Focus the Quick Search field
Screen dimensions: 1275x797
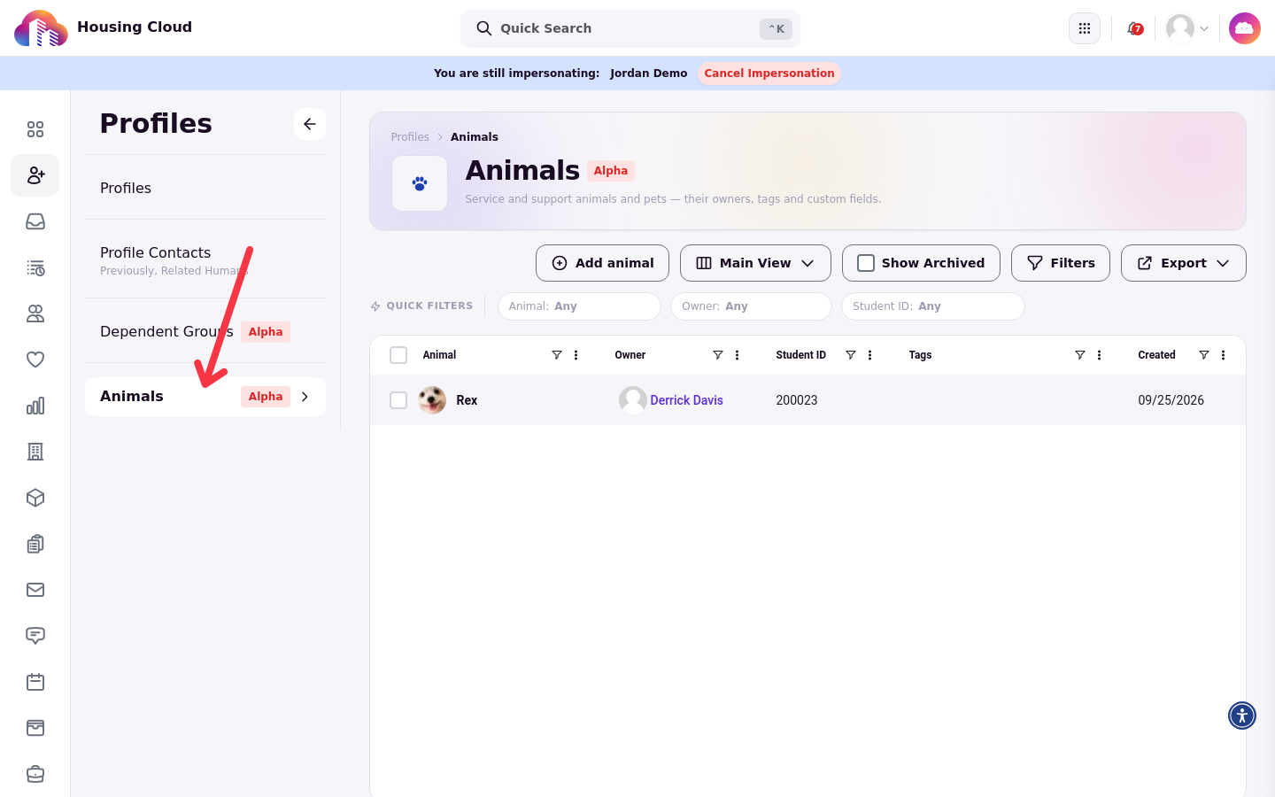(630, 28)
